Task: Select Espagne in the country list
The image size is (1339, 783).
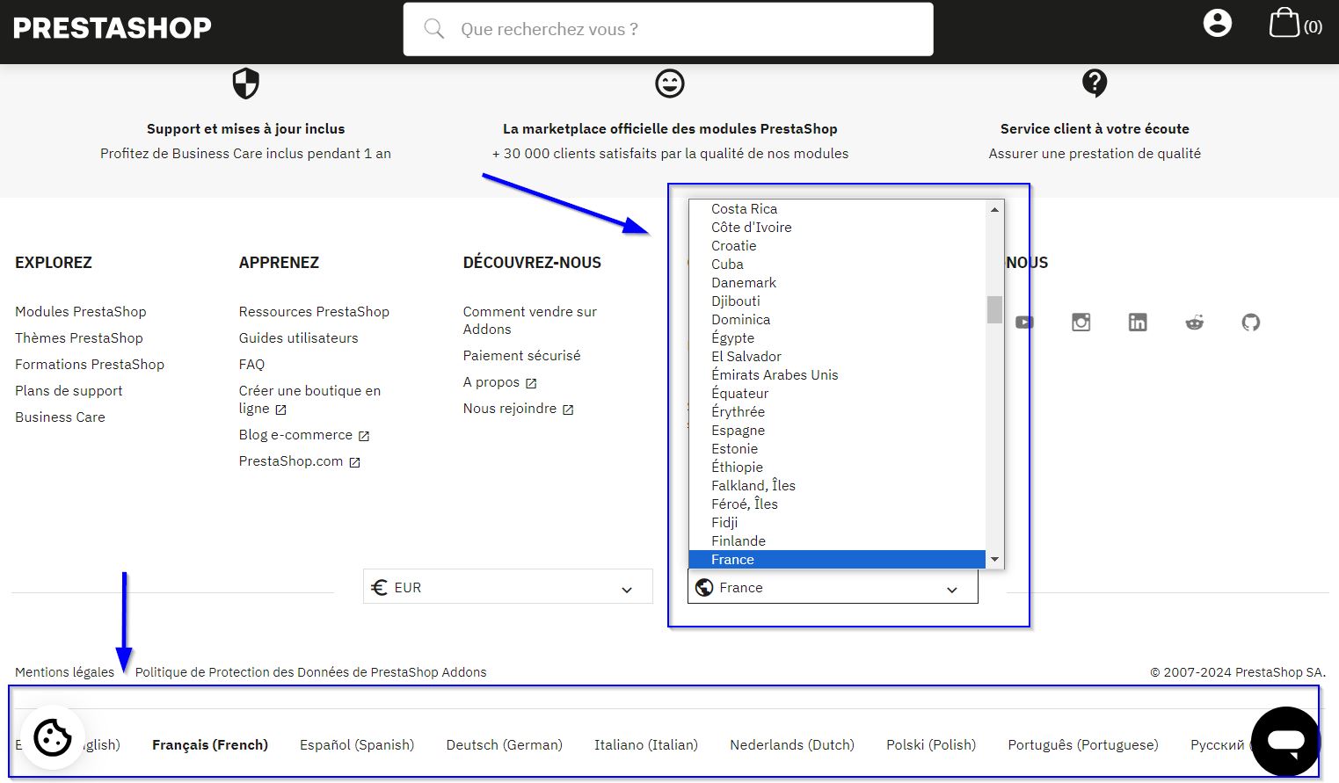Action: coord(738,431)
